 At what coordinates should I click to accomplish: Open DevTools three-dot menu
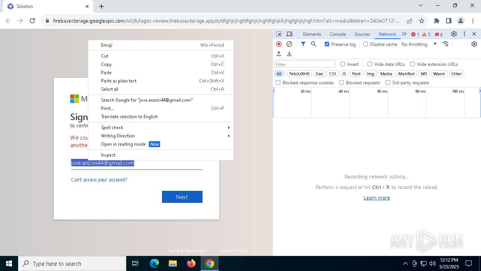coord(464,34)
